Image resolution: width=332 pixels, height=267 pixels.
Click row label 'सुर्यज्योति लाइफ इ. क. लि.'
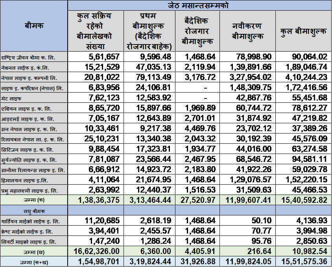point(29,160)
